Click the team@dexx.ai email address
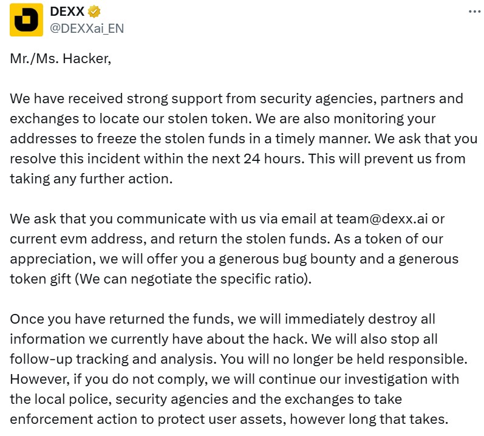Viewport: 484px width, 436px height. [x=382, y=219]
